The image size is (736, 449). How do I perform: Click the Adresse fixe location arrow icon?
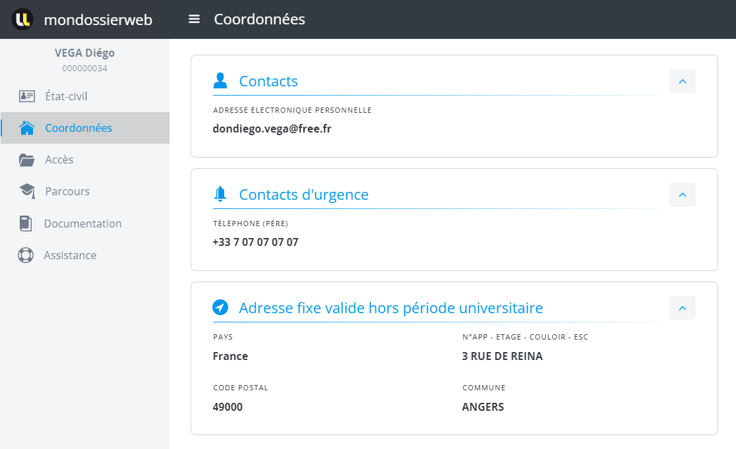click(x=220, y=308)
